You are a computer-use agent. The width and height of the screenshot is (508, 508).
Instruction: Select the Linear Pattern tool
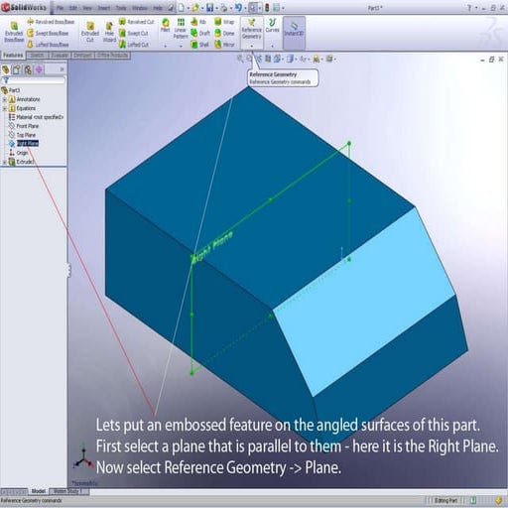tap(181, 29)
